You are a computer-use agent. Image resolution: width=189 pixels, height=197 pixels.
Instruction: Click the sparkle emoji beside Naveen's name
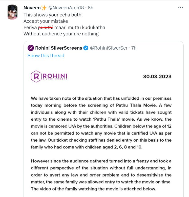point(44,8)
